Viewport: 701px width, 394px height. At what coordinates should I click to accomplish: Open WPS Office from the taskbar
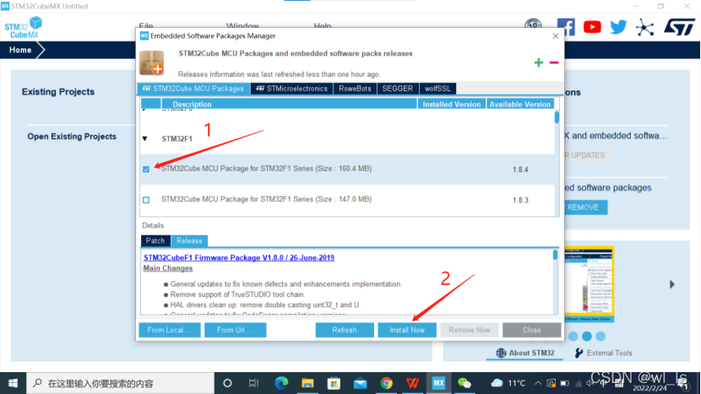pos(413,383)
